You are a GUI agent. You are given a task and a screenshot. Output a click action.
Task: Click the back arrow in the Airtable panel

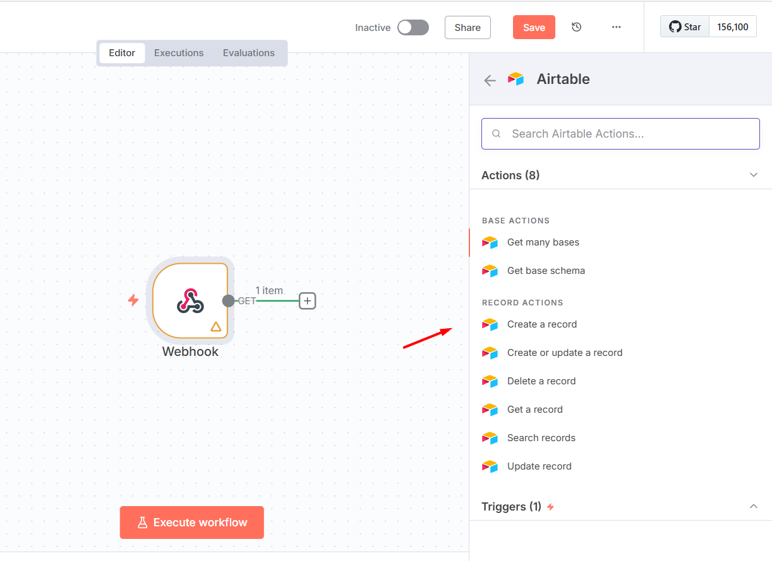coord(490,80)
